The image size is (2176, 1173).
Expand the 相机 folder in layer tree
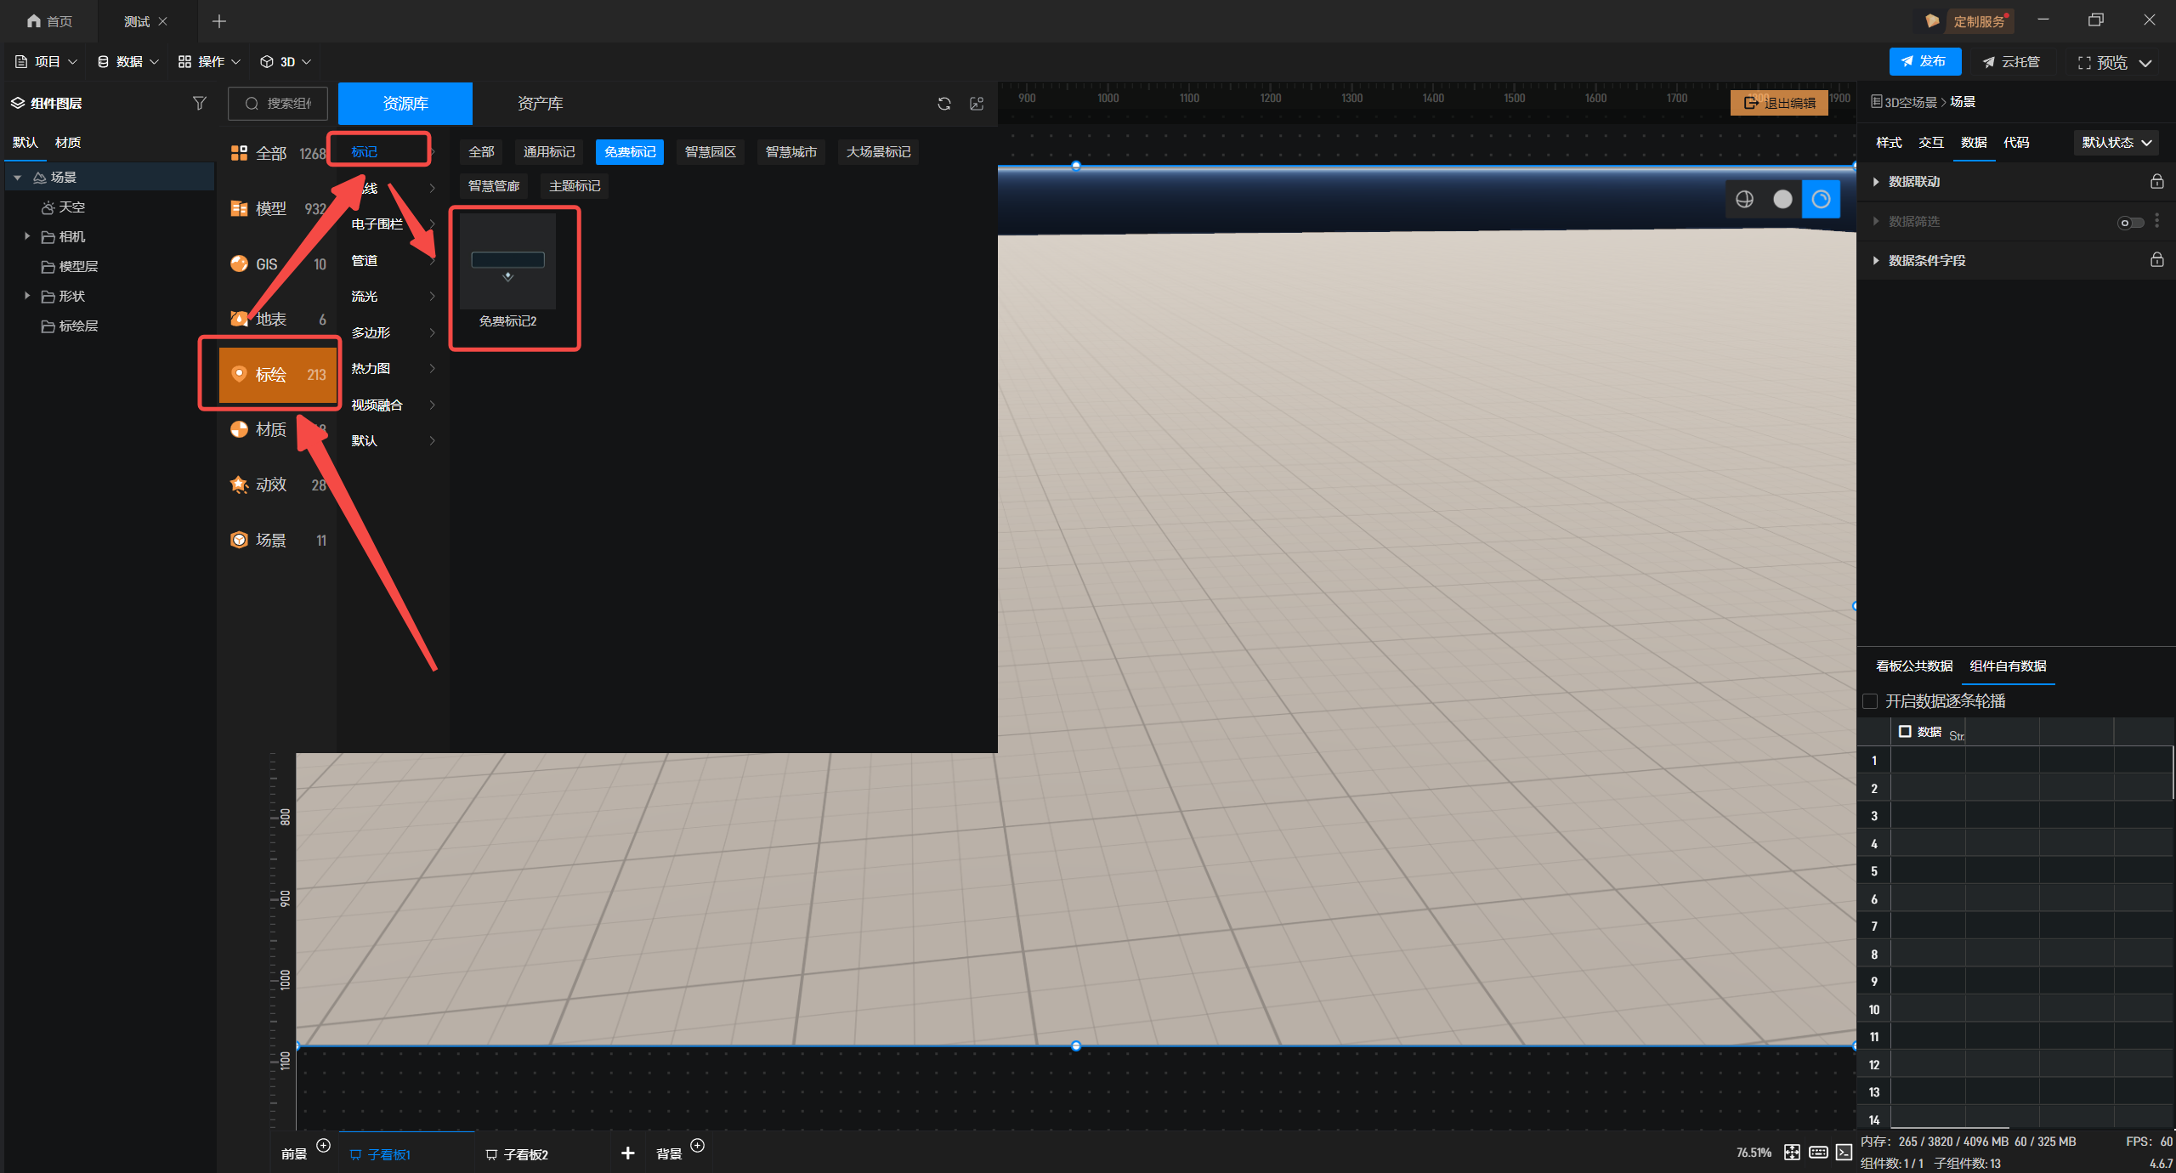click(x=27, y=236)
